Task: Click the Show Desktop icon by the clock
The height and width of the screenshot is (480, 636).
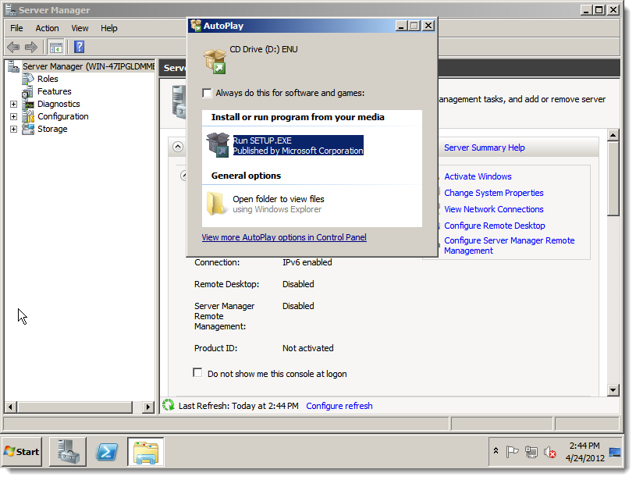Action: click(x=615, y=452)
